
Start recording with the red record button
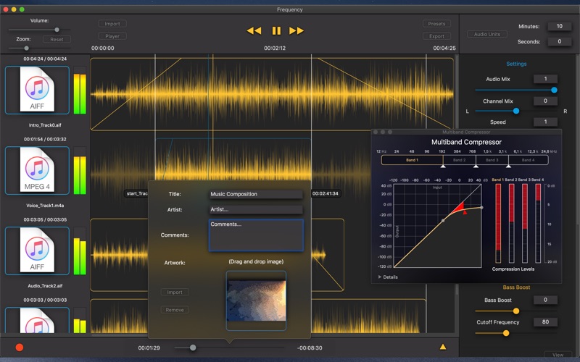20,348
